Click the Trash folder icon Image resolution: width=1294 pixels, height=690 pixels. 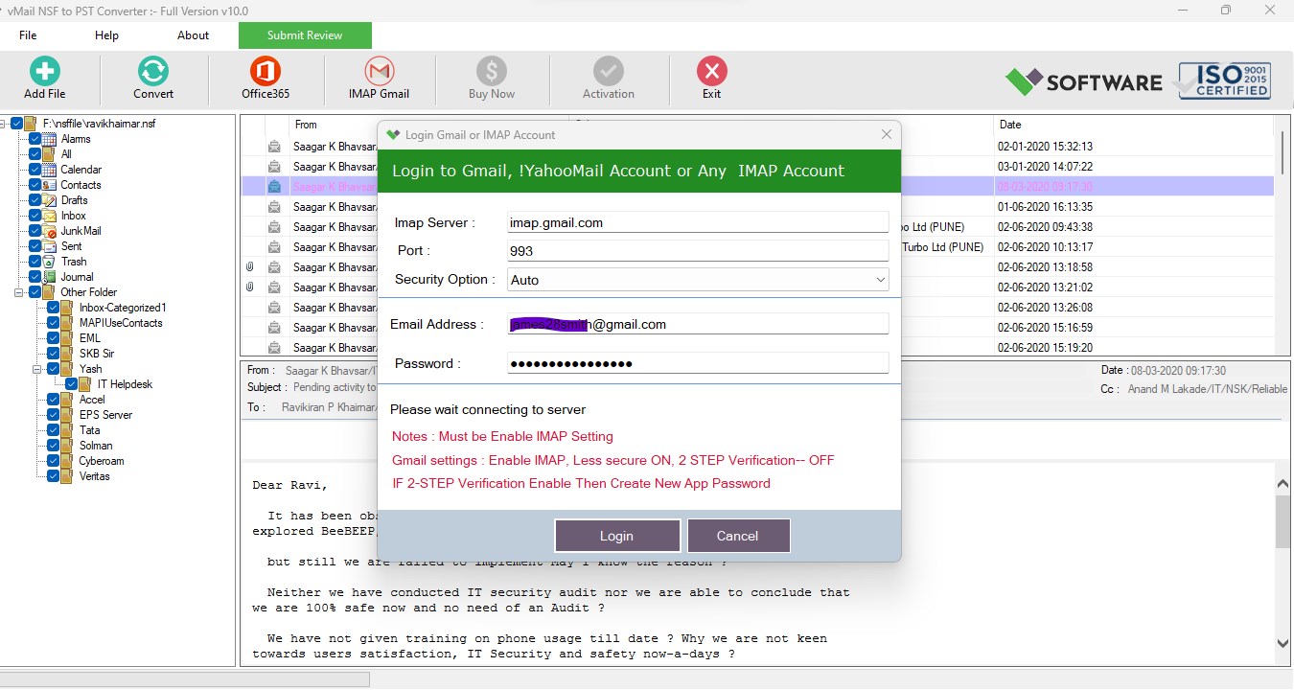[x=51, y=262]
